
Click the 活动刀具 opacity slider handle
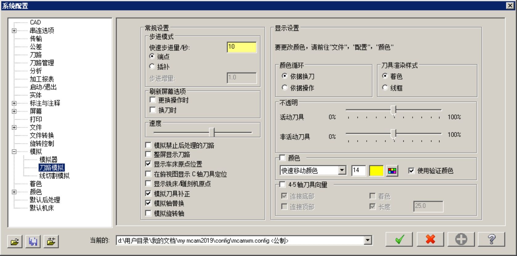(x=393, y=110)
